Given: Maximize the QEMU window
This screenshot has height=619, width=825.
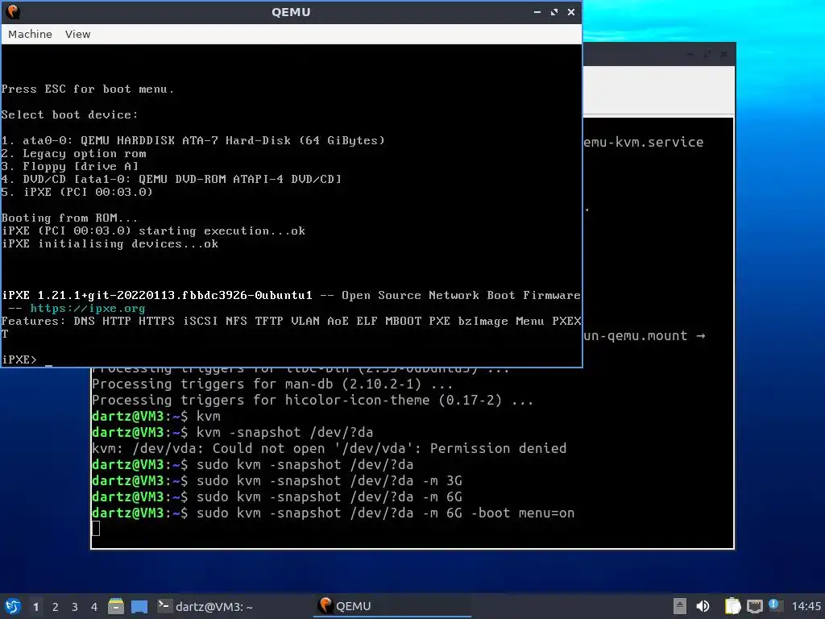Looking at the screenshot, I should (x=554, y=11).
